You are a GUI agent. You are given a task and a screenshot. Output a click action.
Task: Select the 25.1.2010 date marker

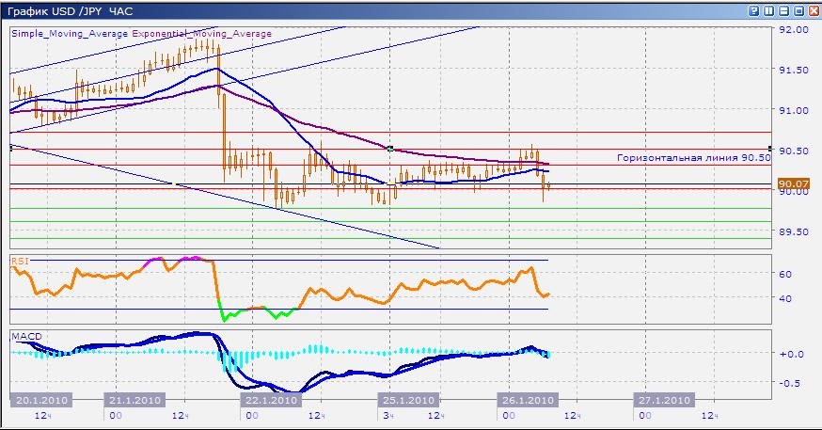[408, 400]
